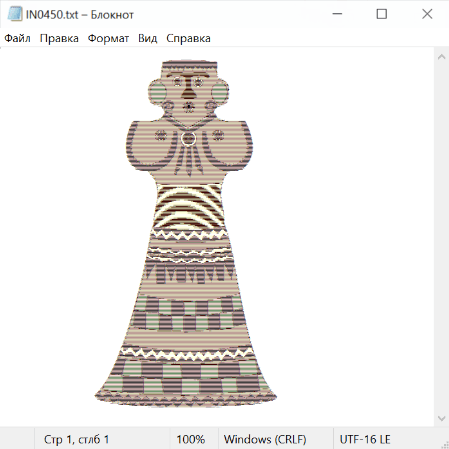This screenshot has width=449, height=449.
Task: Open the Вид menu
Action: (x=148, y=39)
